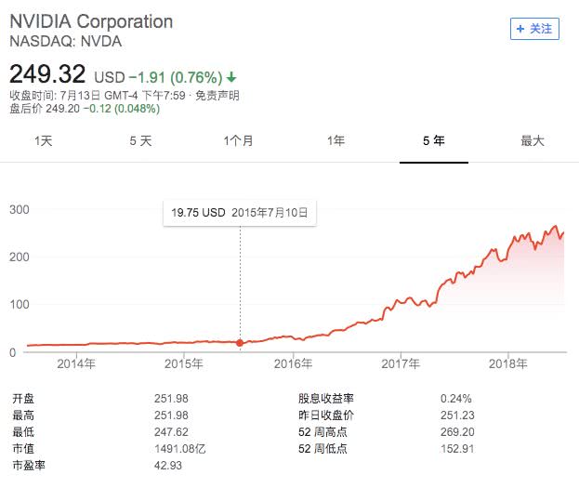The height and width of the screenshot is (488, 579).
Task: Click the green down arrow icon
Action: (231, 77)
